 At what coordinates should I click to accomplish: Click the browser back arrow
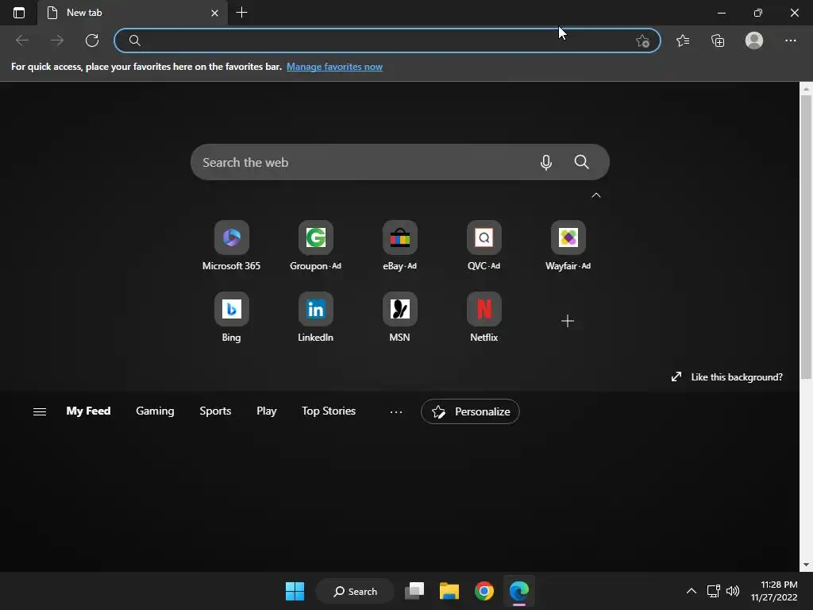pos(22,41)
